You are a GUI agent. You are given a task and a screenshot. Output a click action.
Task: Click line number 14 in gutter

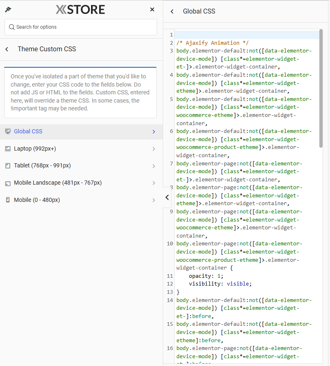pos(170,300)
